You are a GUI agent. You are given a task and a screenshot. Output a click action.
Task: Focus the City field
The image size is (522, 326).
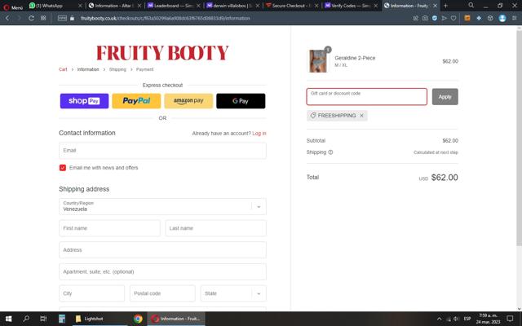tap(91, 293)
